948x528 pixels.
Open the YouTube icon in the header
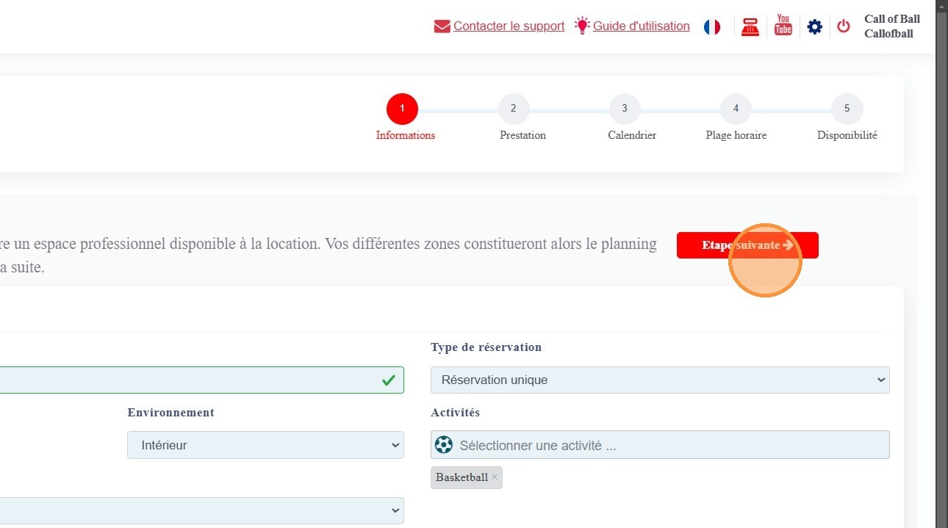[x=783, y=26]
